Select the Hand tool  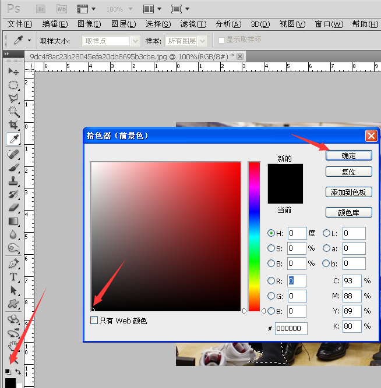(13, 346)
